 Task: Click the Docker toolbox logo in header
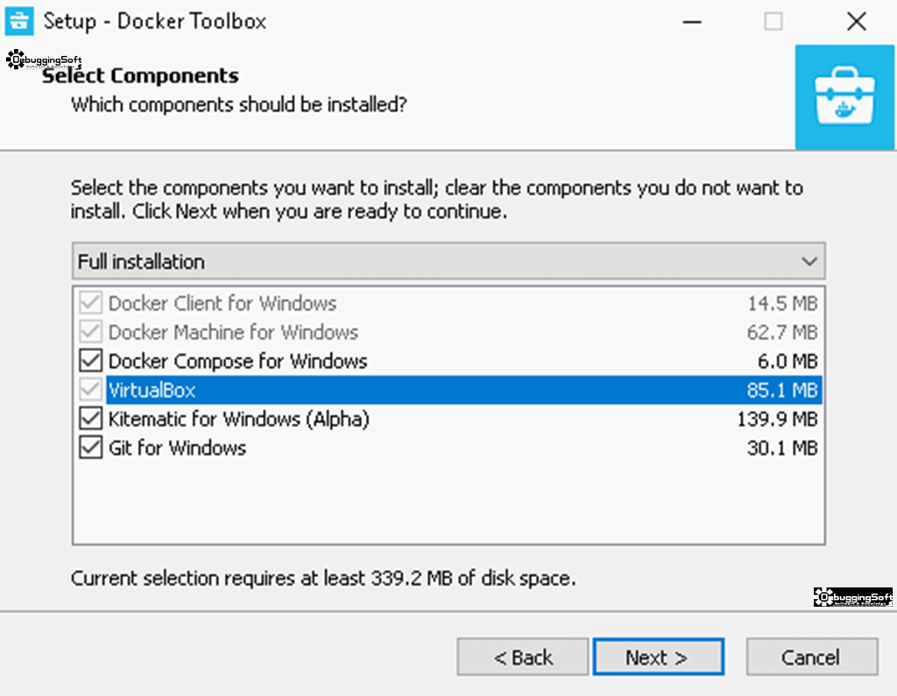click(x=844, y=96)
